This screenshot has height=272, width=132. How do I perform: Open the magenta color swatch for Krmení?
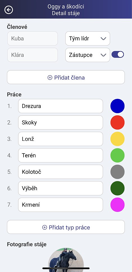[x=117, y=205]
